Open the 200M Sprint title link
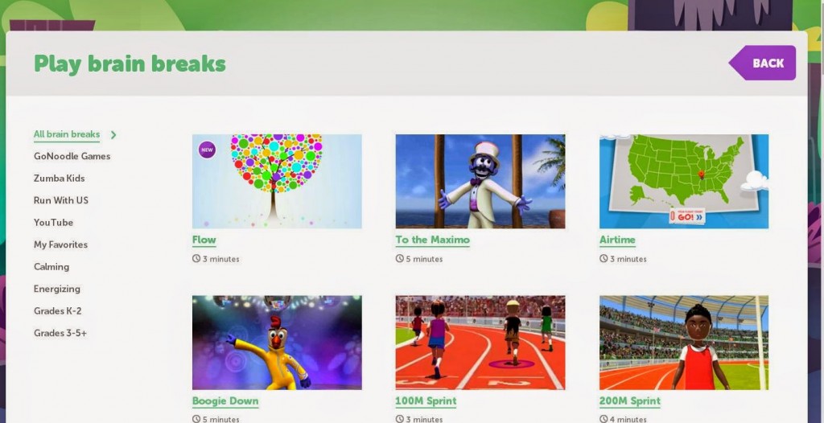Image resolution: width=824 pixels, height=423 pixels. (x=630, y=401)
